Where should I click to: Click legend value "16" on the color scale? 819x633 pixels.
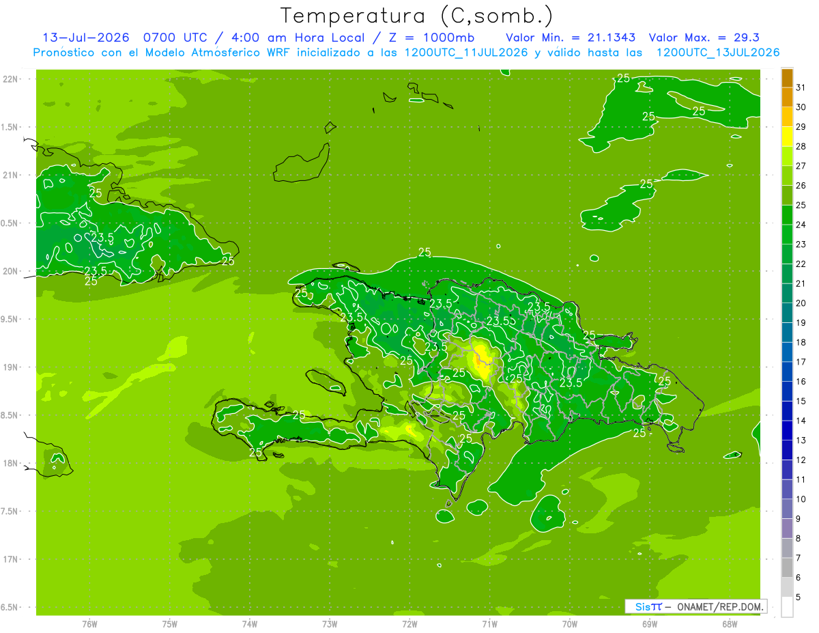click(x=801, y=382)
